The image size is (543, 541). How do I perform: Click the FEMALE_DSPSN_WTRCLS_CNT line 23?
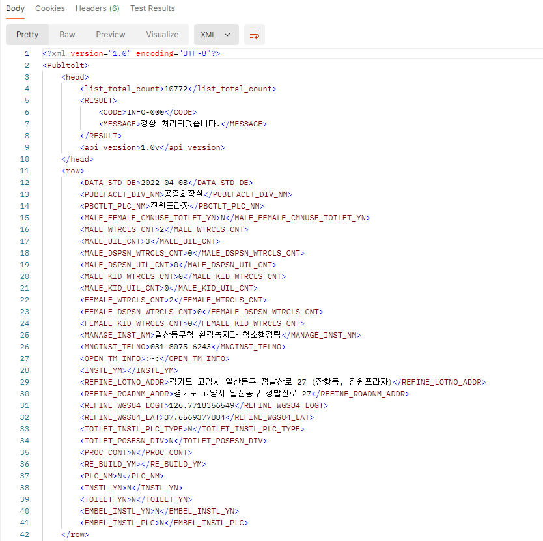[x=202, y=312]
